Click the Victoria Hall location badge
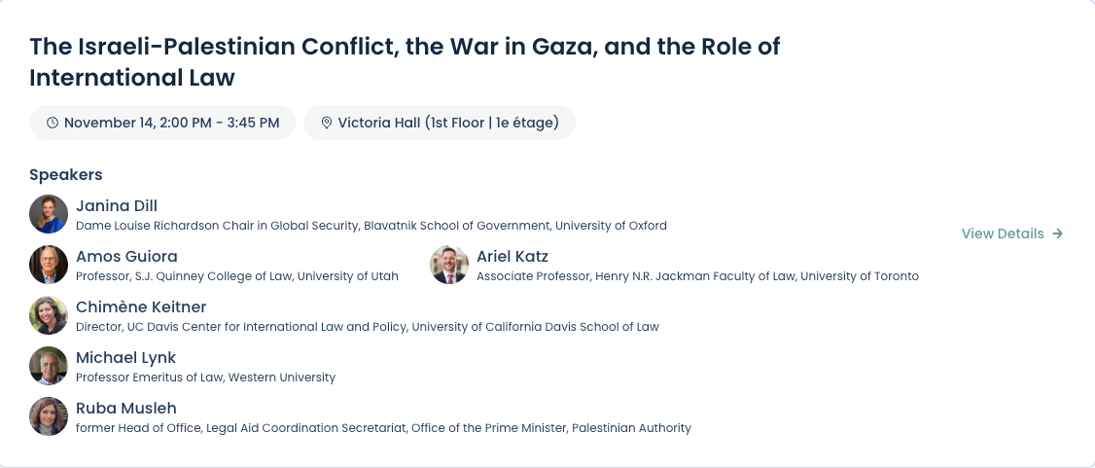Viewport: 1095px width, 468px height. (x=440, y=124)
